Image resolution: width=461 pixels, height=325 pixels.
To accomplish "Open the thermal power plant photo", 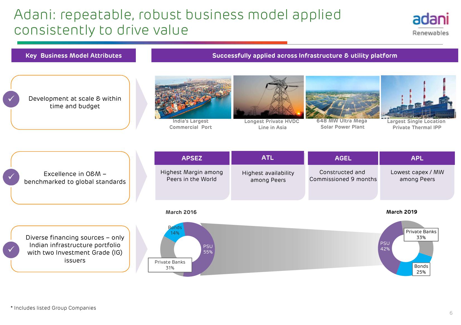I will pos(418,97).
